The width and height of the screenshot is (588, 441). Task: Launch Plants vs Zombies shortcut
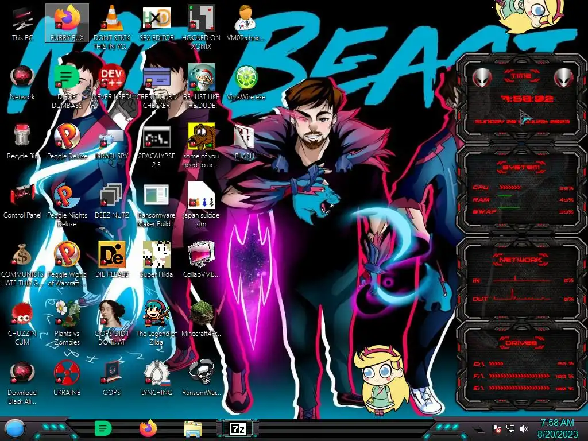point(67,323)
